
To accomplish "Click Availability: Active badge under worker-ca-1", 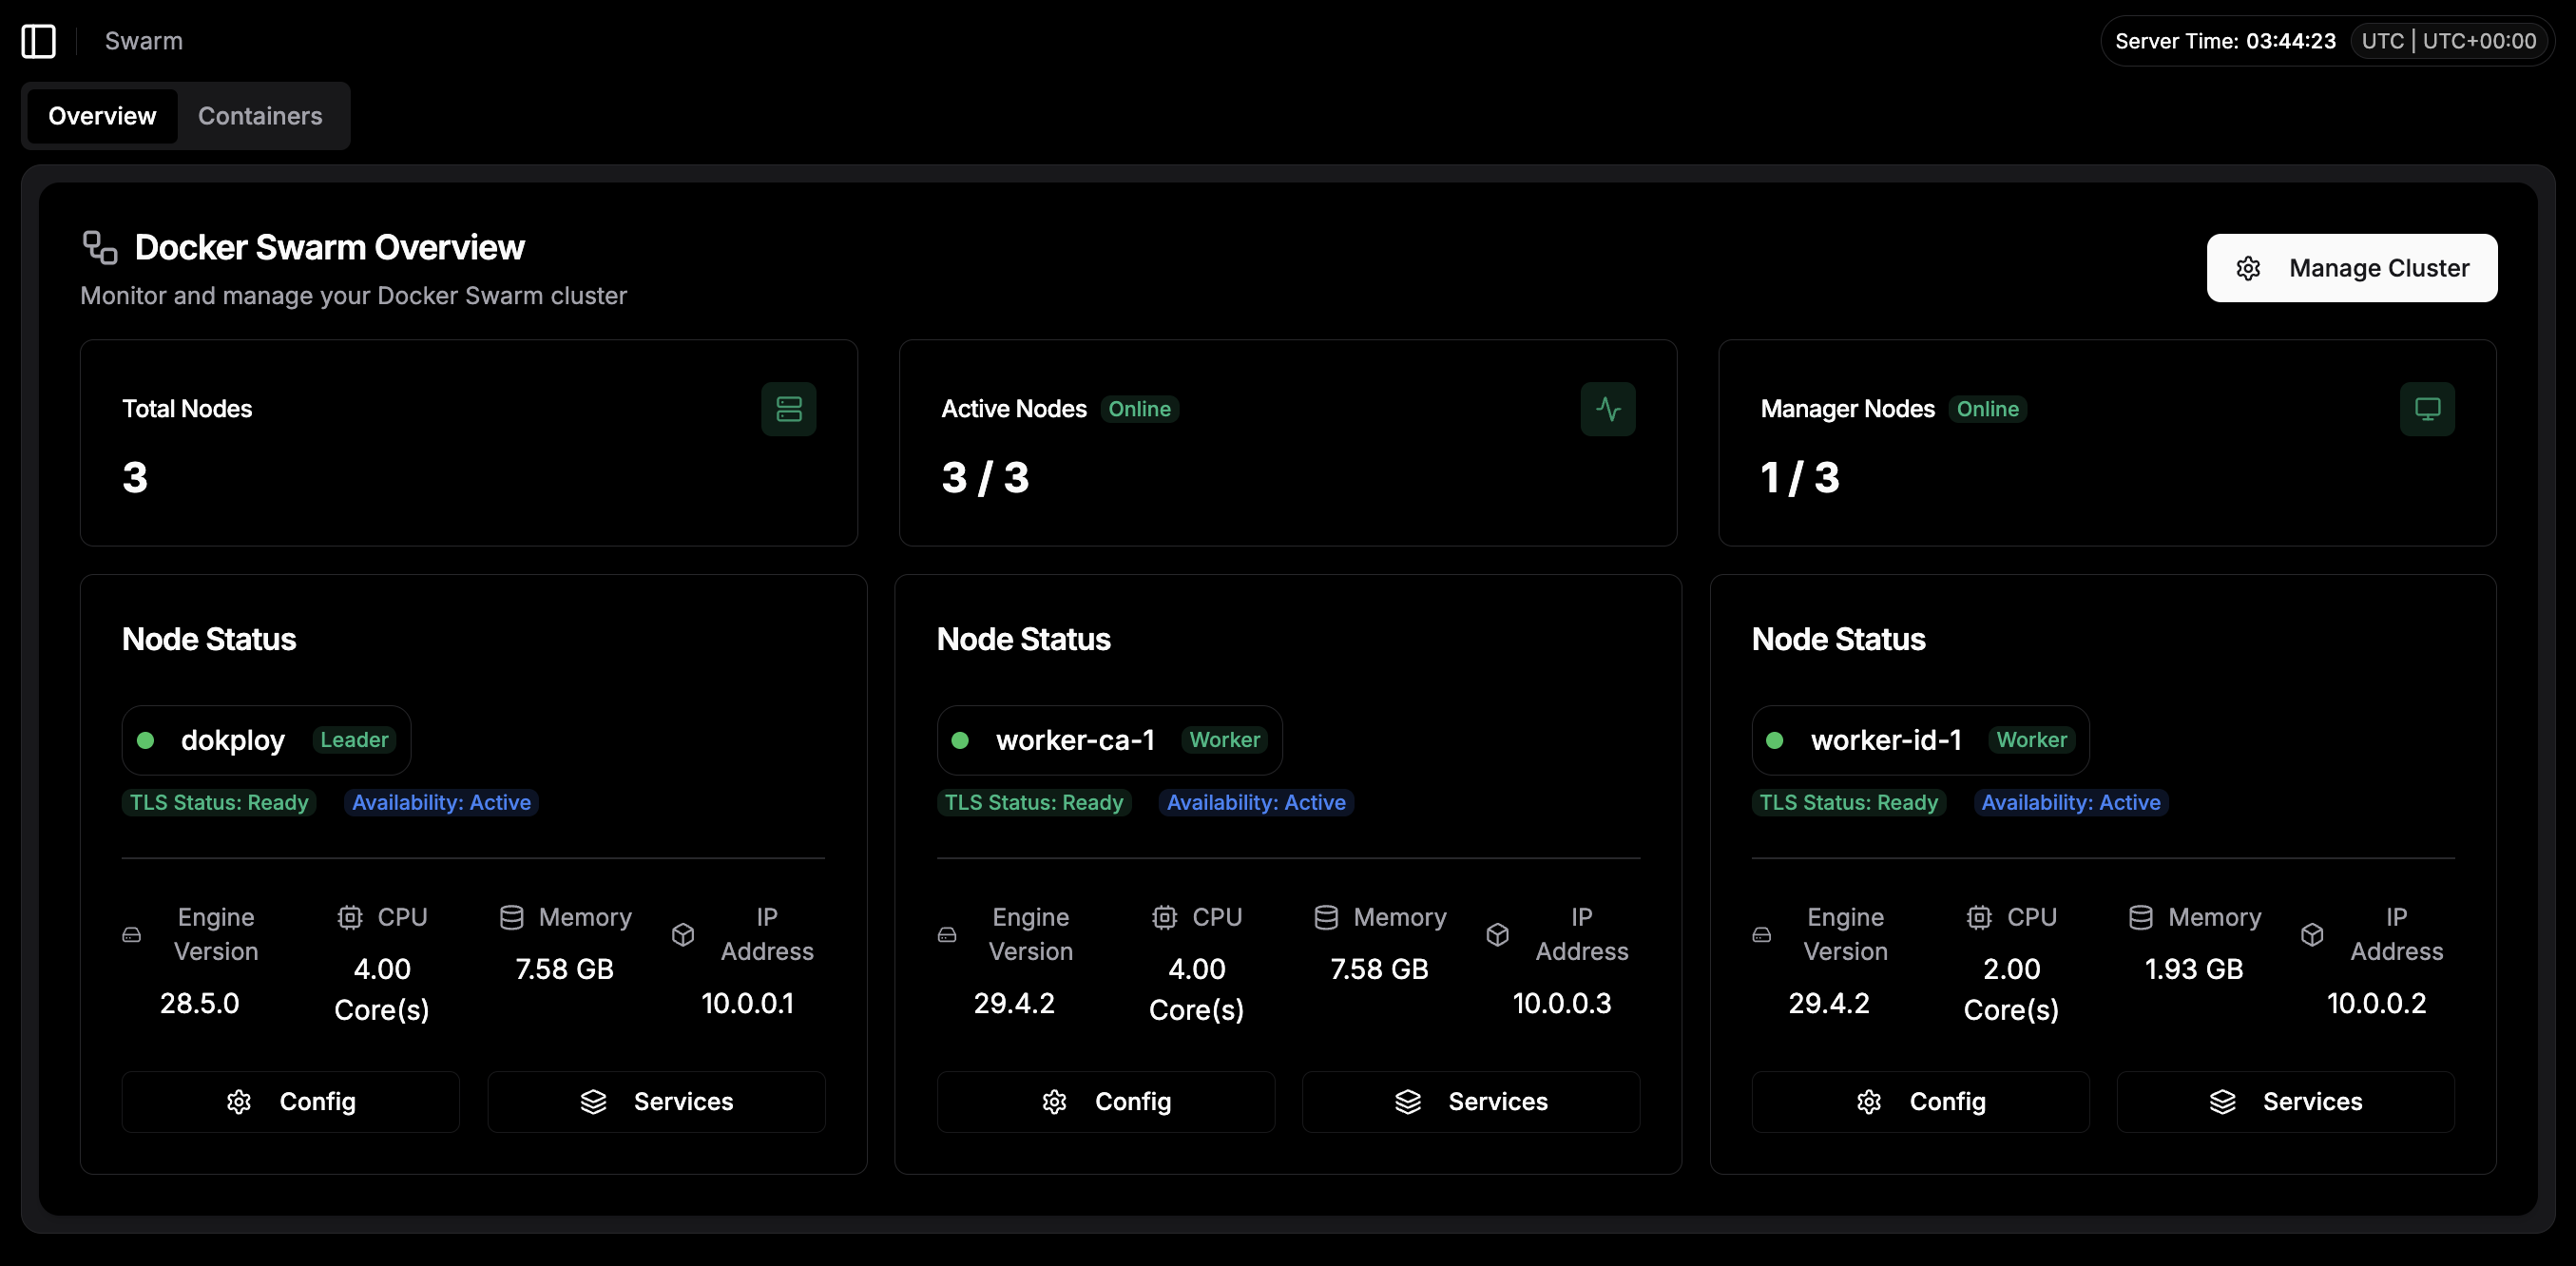I will [x=1256, y=802].
